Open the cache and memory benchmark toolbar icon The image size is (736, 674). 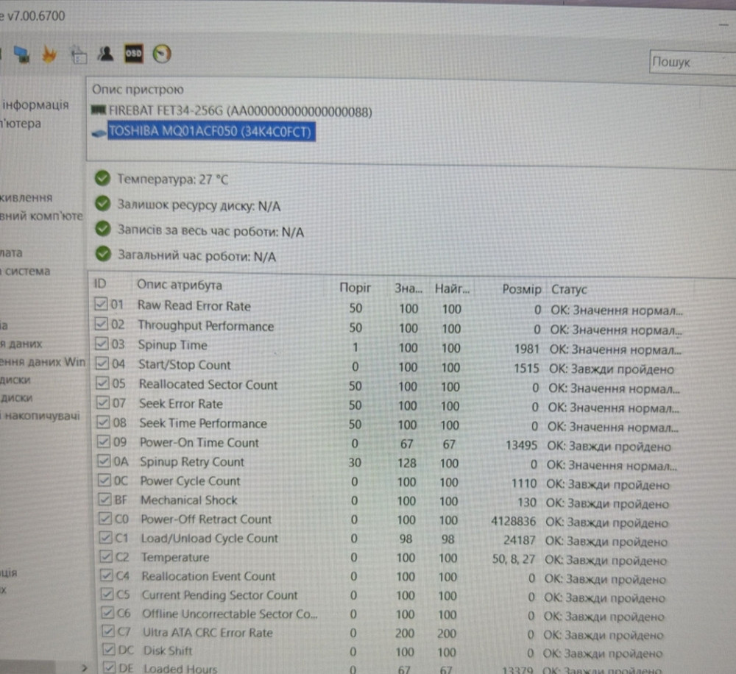21,54
